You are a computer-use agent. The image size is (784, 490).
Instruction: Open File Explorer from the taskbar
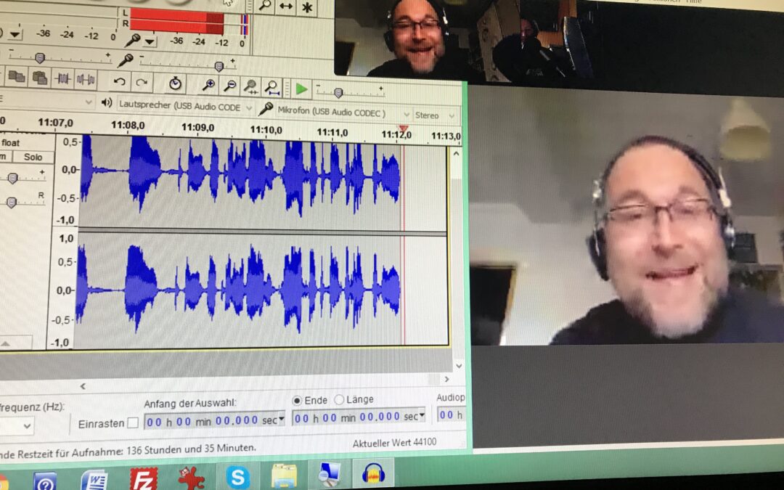pos(284,476)
